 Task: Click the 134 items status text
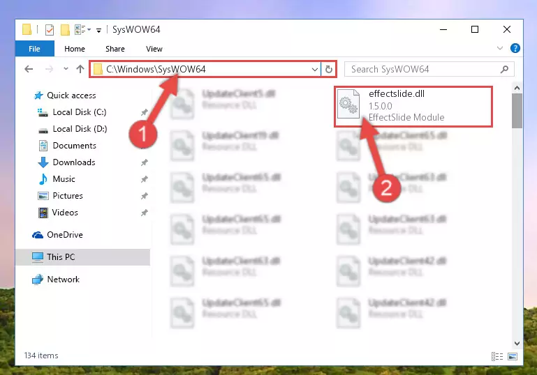pos(41,355)
